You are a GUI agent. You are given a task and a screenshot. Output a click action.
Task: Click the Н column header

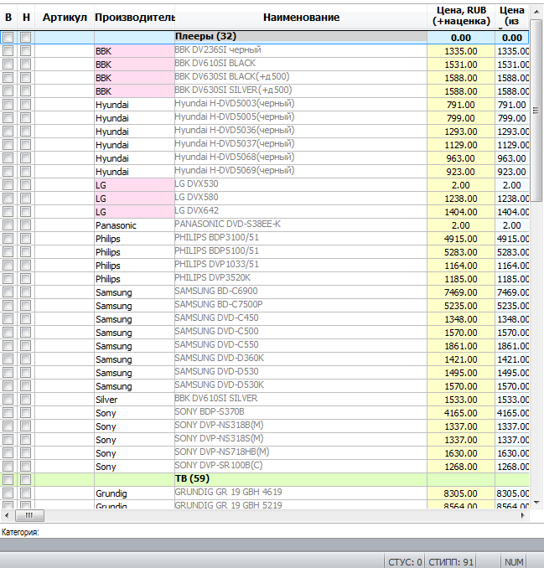pos(26,17)
